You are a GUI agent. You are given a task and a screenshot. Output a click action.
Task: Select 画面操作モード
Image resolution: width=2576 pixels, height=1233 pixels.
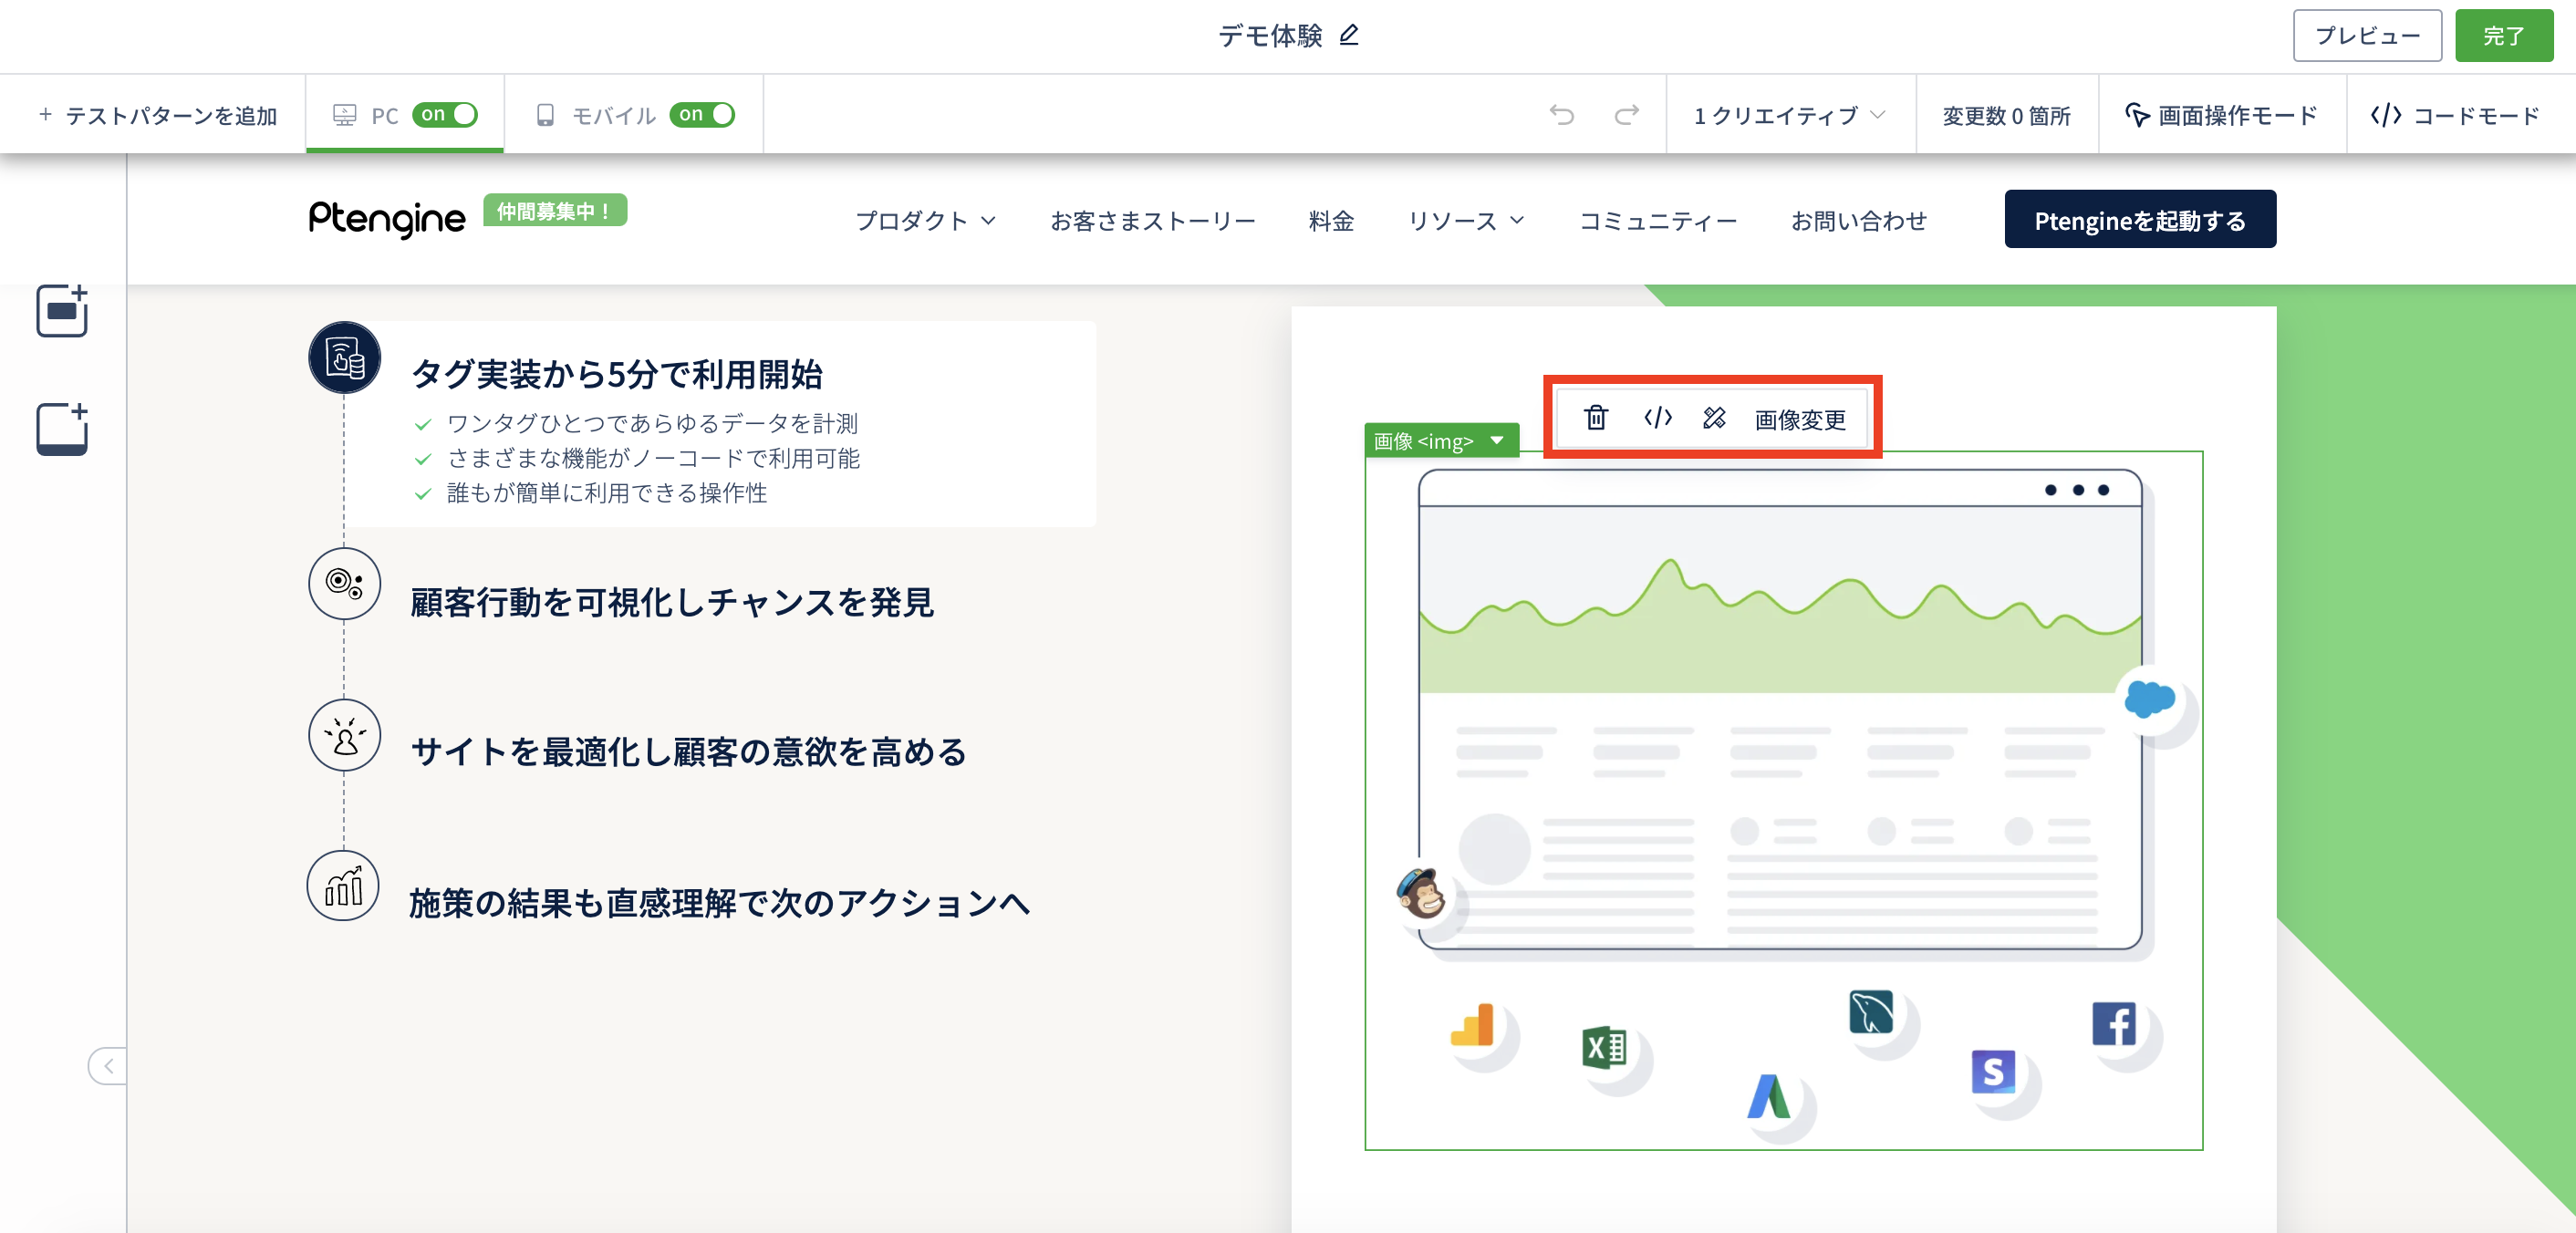(x=2221, y=116)
